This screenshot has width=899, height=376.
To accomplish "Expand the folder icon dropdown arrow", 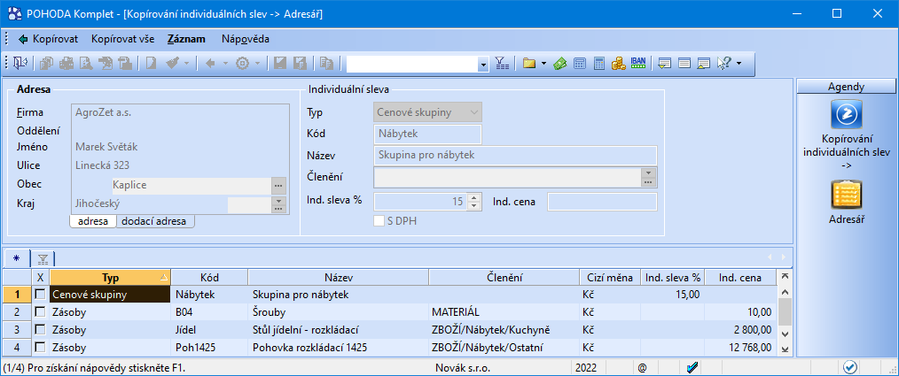I will 543,64.
